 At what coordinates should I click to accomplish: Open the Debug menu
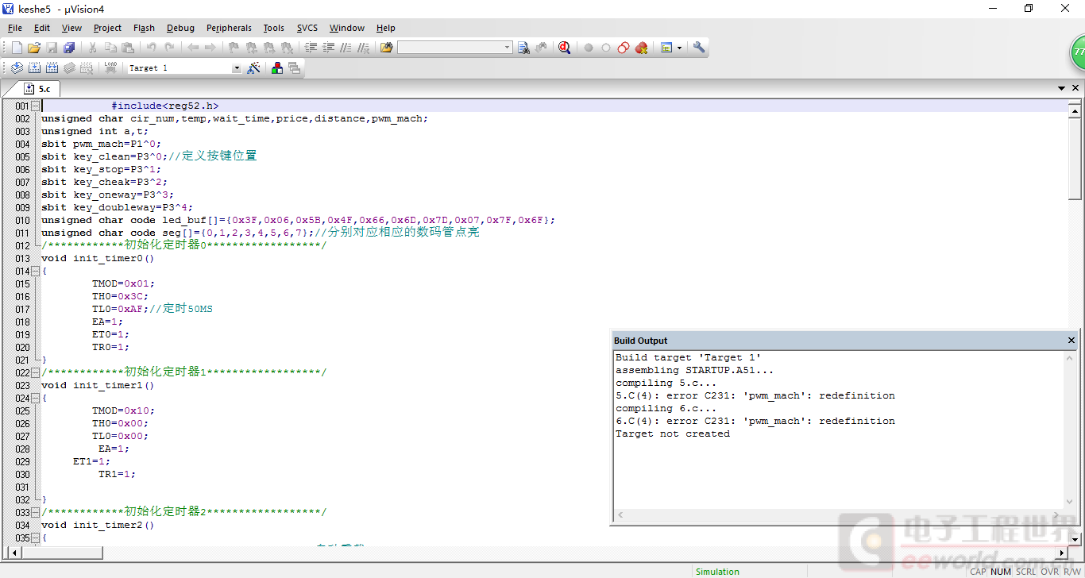point(180,28)
